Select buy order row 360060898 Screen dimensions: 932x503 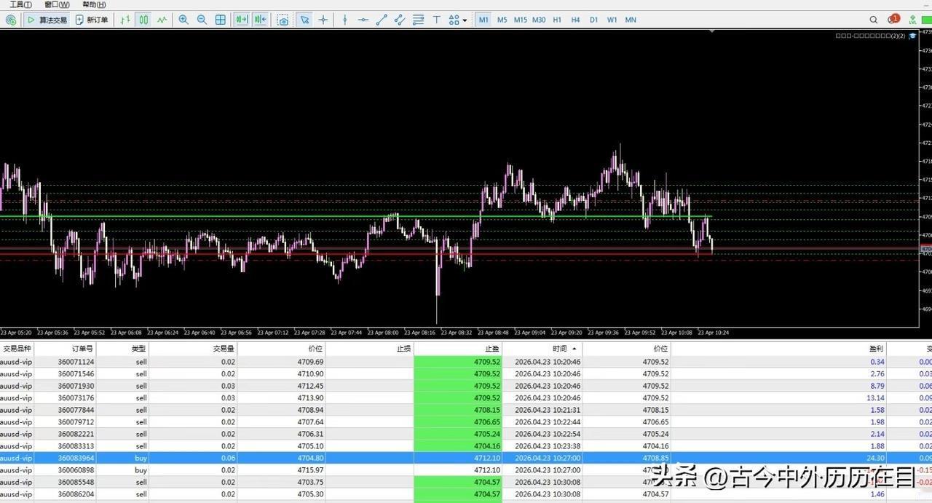coord(466,470)
